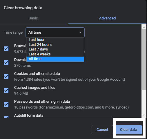Uncheck Passwords and other sign-in data
This screenshot has height=139, width=147.
click(6, 104)
